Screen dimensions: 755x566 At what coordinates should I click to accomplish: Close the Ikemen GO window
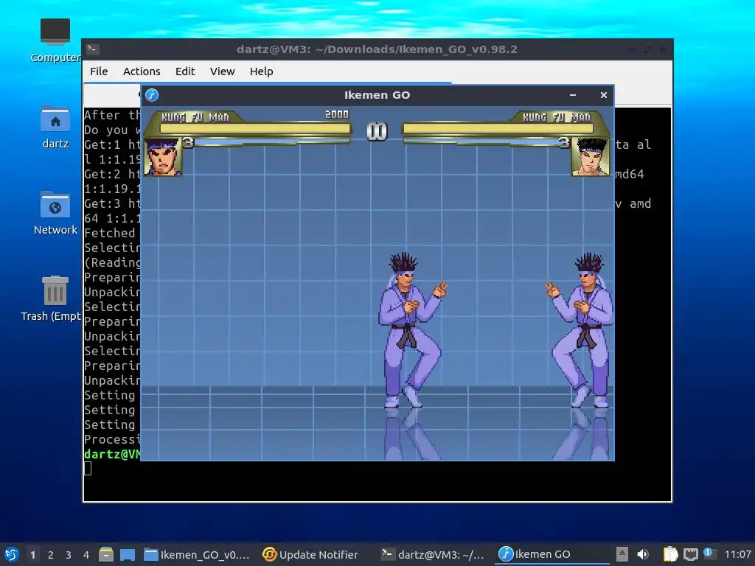[x=603, y=95]
